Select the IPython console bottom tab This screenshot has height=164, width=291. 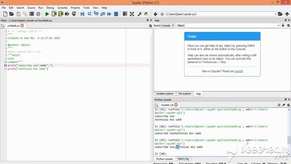(x=165, y=159)
